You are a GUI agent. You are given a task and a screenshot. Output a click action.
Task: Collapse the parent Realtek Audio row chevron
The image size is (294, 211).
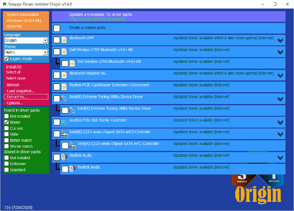click(x=280, y=158)
